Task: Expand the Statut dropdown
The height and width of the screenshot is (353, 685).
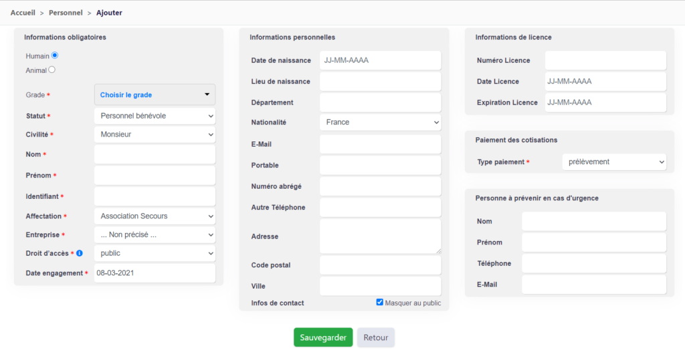Action: (155, 116)
